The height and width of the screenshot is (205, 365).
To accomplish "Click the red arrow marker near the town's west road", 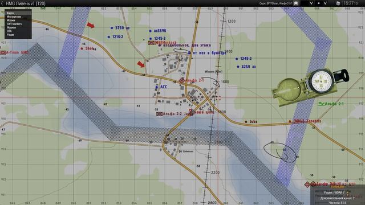I will click(x=141, y=64).
